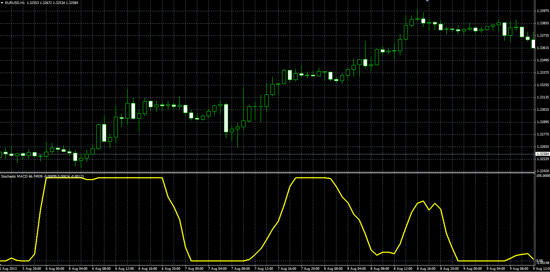Click the 6 Aug 04:00 time label
Image resolution: width=550 pixels, height=272 pixels.
78,269
